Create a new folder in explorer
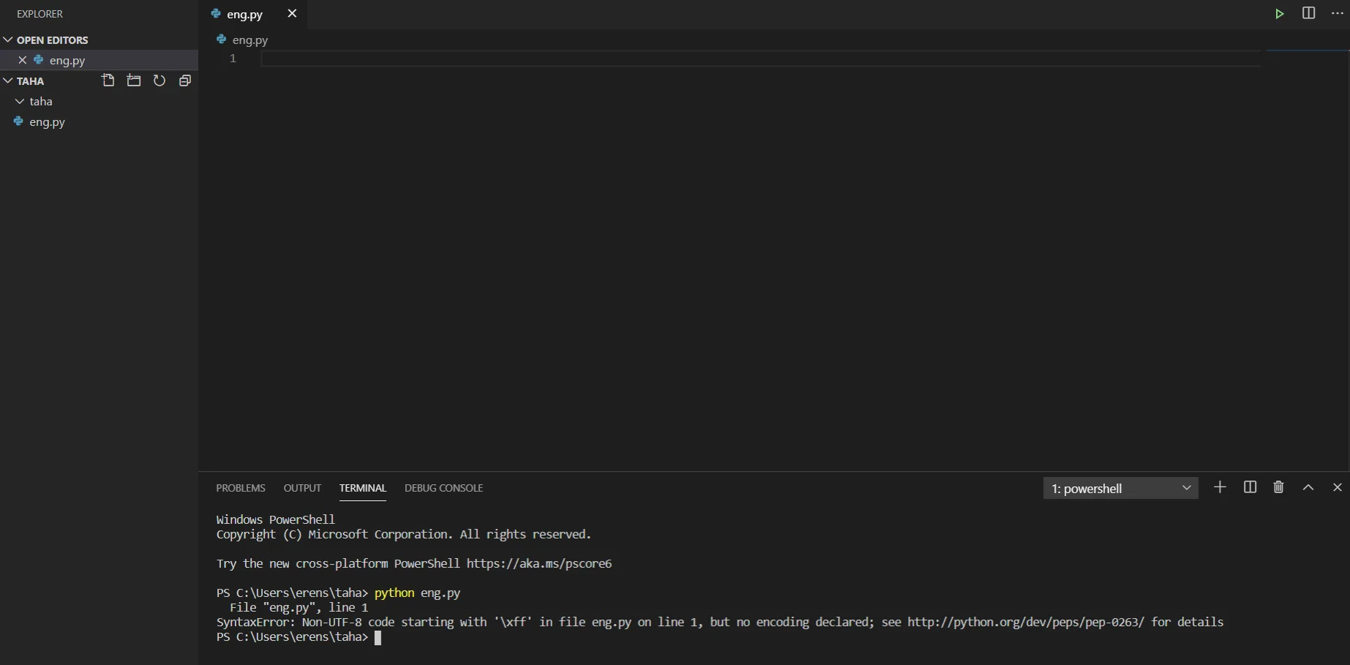 pos(134,80)
